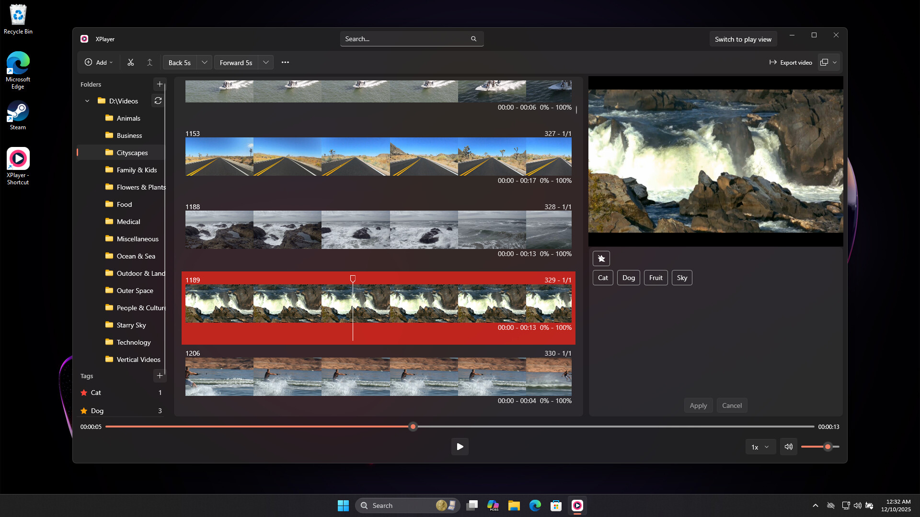This screenshot has width=920, height=517.
Task: Toggle the Dog tag on the selected video
Action: click(628, 278)
